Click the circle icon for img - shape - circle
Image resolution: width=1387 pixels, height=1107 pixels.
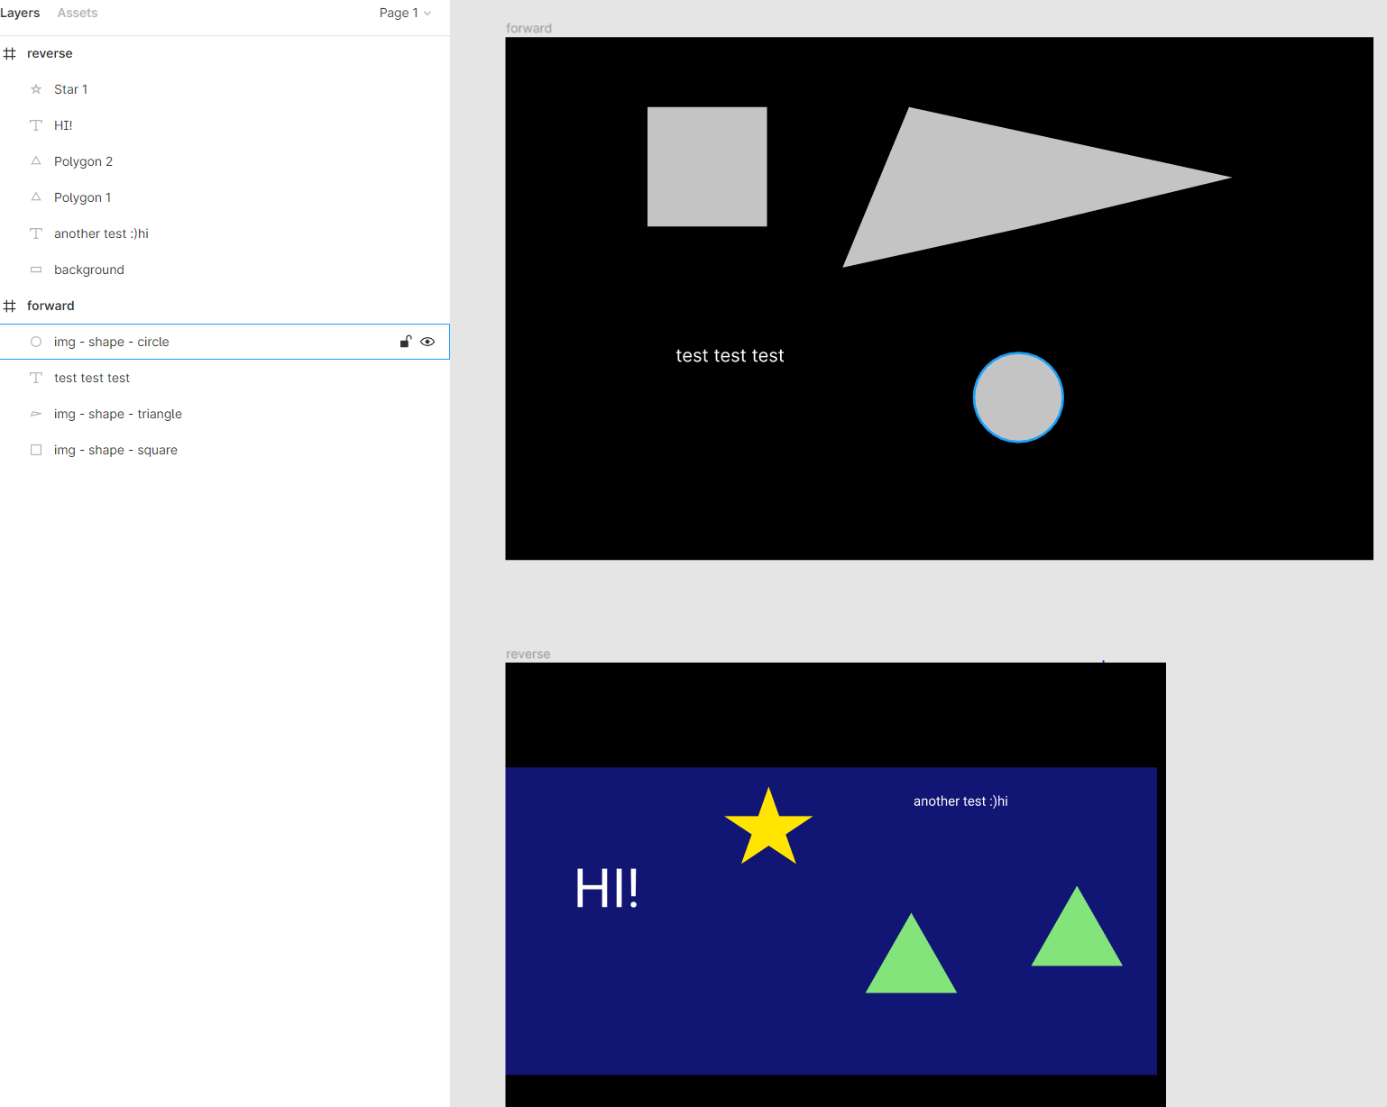click(x=35, y=342)
